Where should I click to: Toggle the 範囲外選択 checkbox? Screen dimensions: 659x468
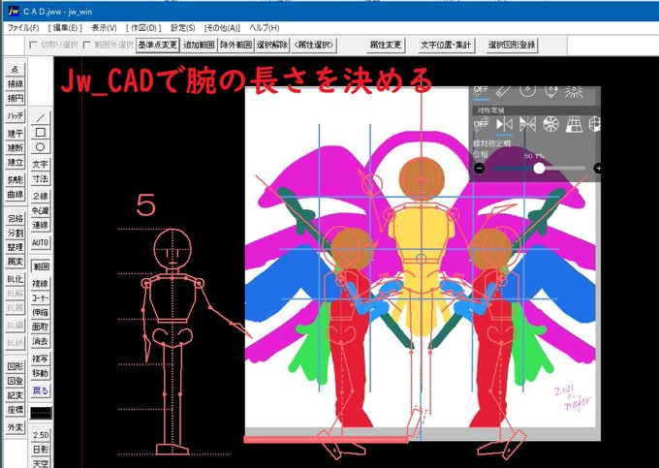[87, 45]
